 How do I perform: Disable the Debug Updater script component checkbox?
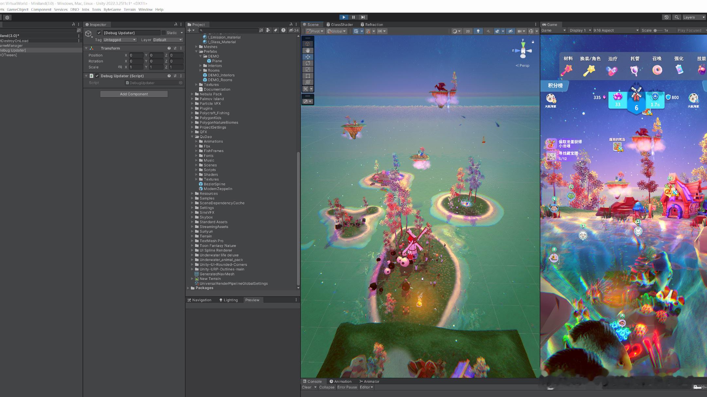pyautogui.click(x=97, y=76)
